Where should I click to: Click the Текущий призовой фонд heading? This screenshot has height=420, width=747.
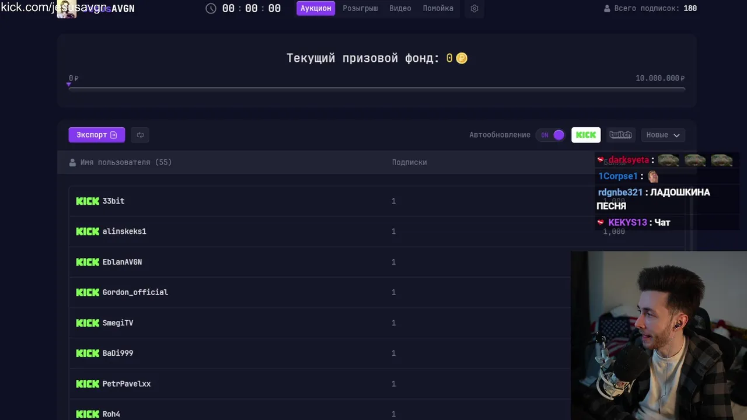click(363, 58)
